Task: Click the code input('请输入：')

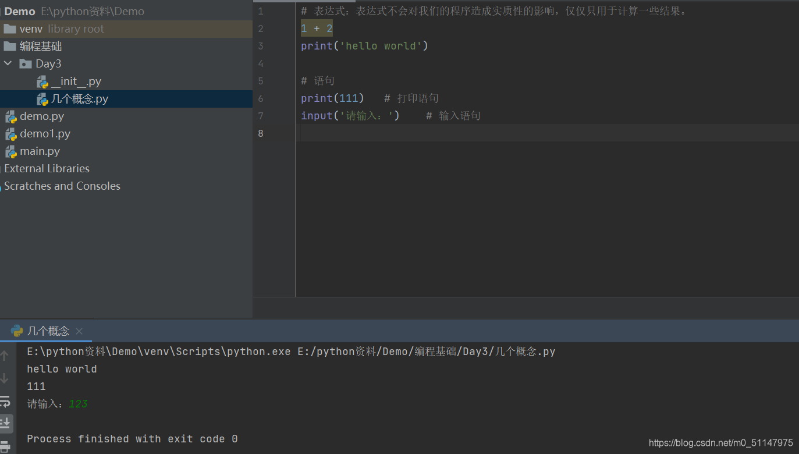Action: (x=350, y=116)
